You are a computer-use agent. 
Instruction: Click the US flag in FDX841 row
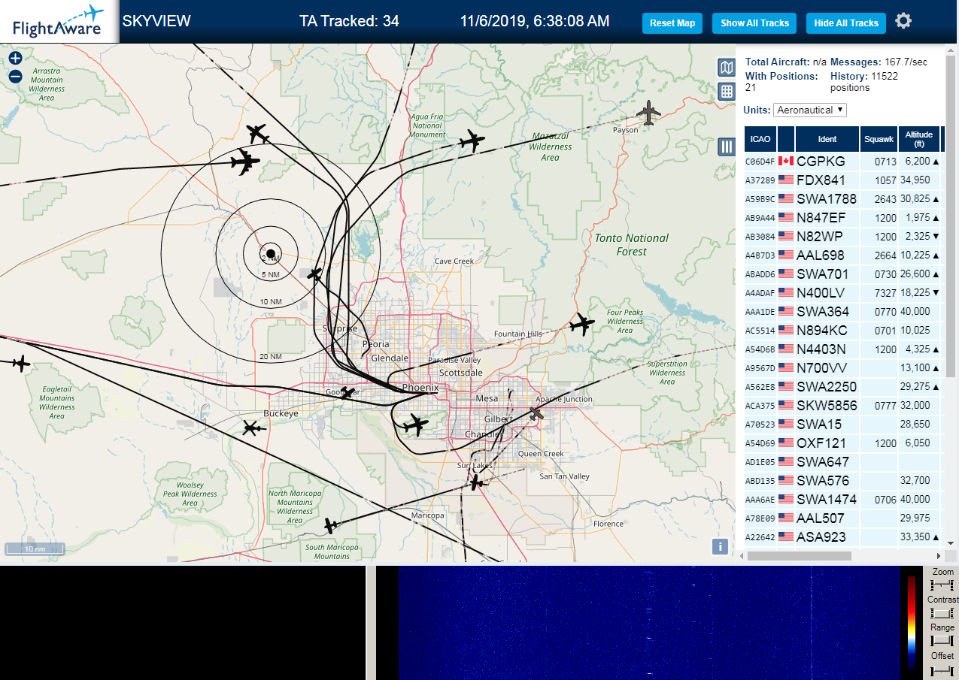coord(786,180)
